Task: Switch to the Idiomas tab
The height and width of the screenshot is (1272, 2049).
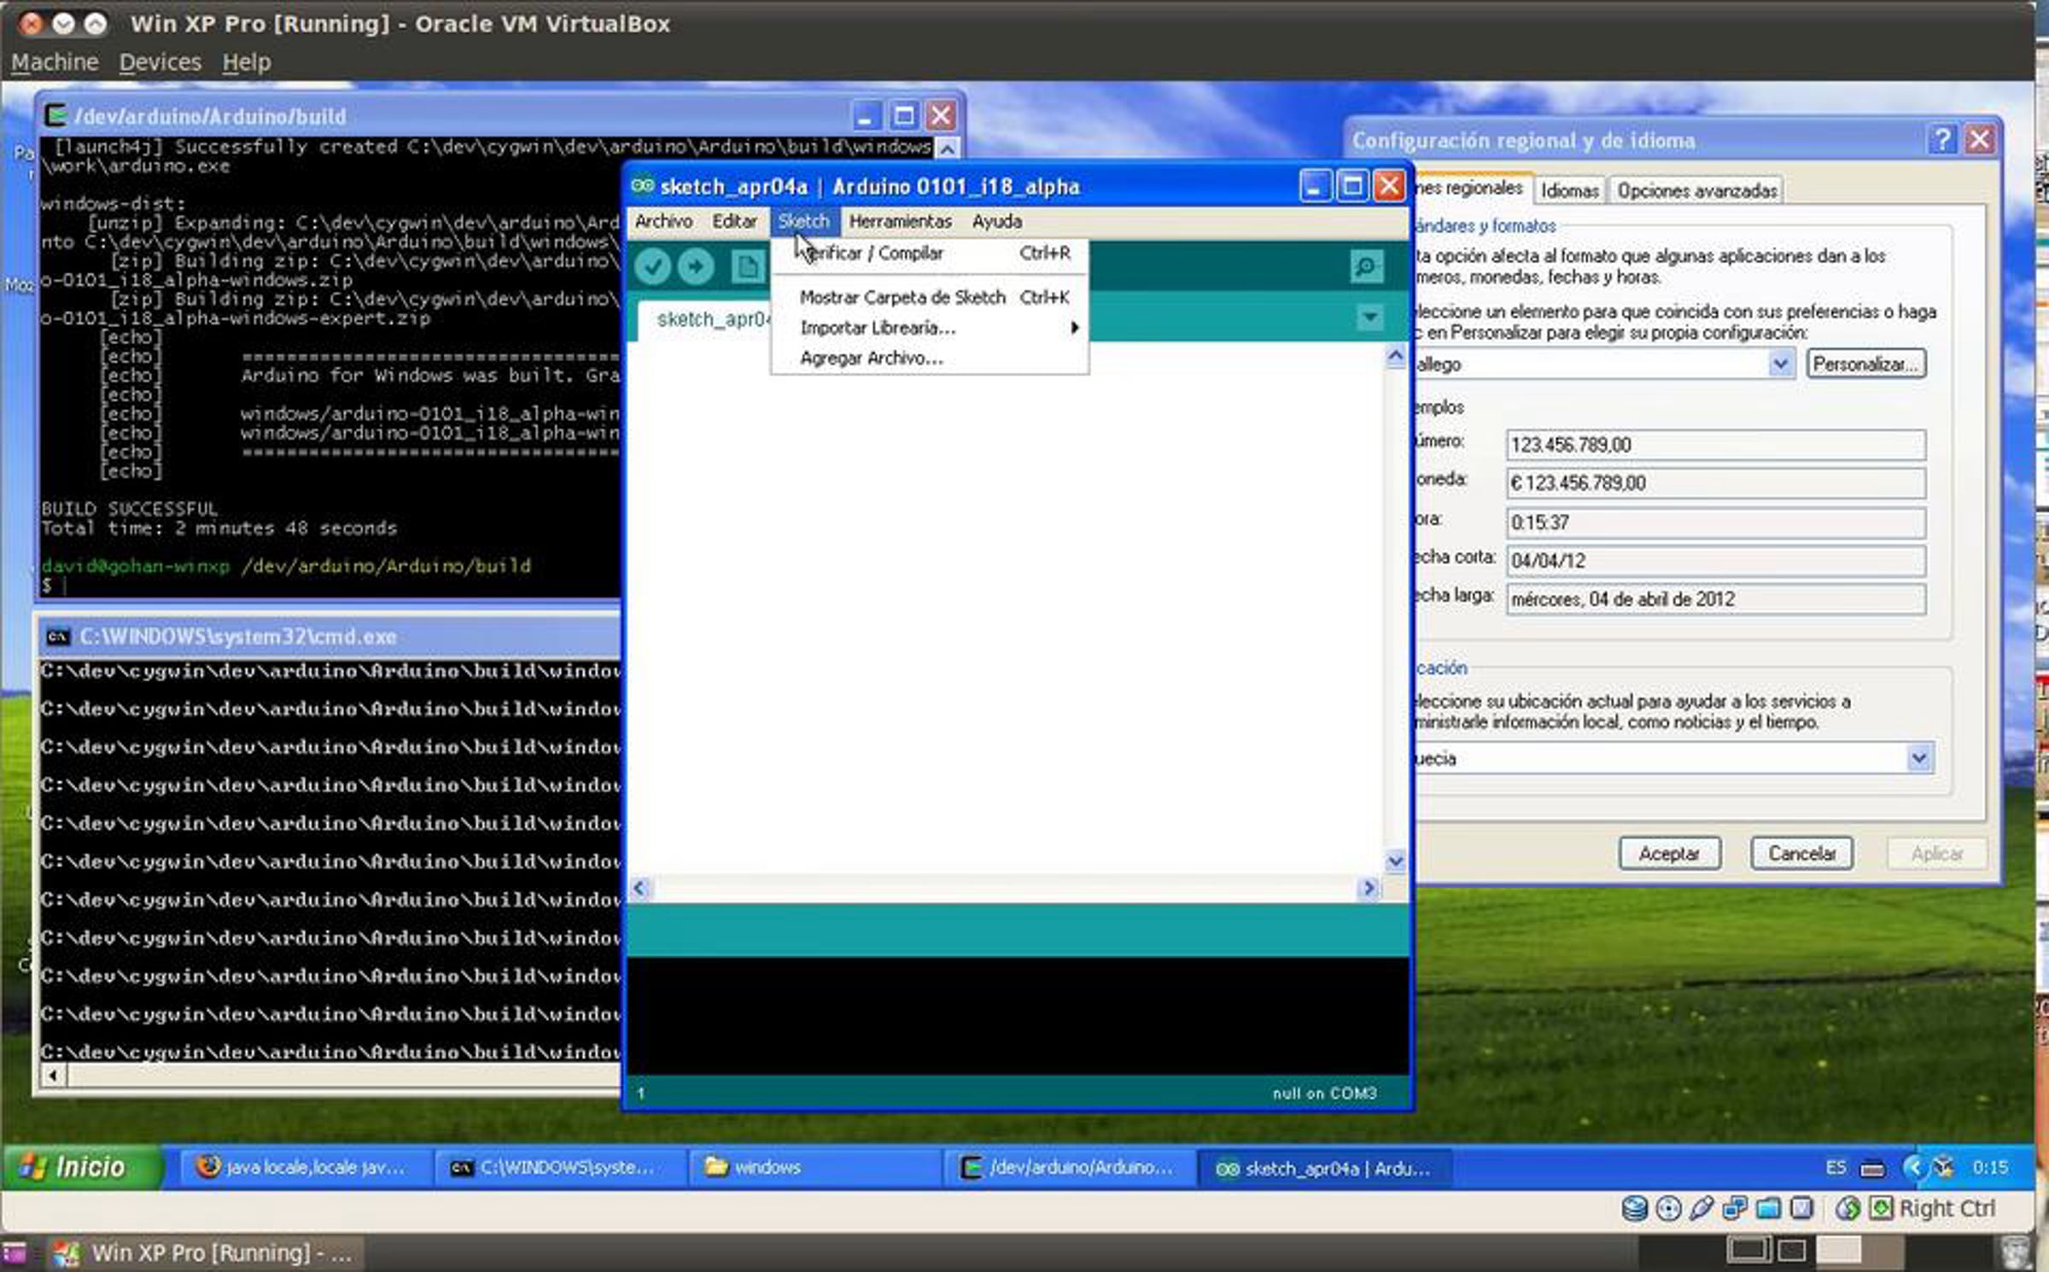Action: (1569, 190)
